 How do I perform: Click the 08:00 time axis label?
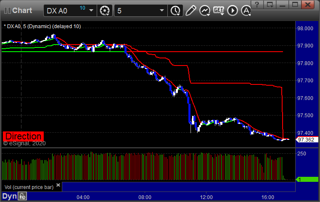click(x=145, y=197)
